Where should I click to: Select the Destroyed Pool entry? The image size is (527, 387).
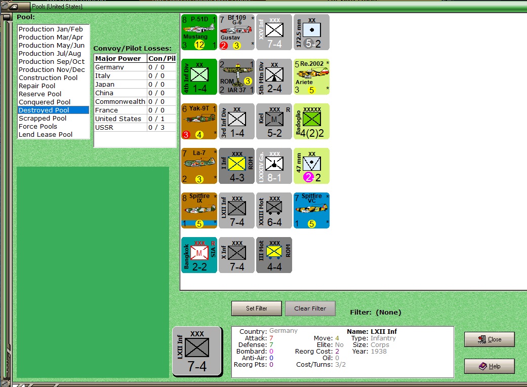(x=54, y=110)
